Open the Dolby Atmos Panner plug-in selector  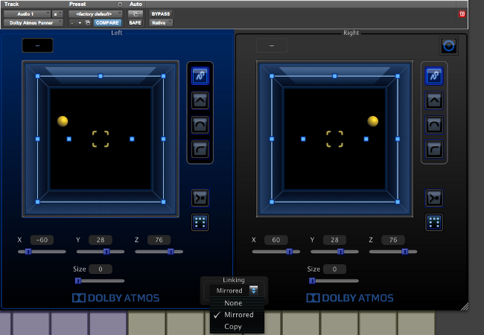[34, 23]
